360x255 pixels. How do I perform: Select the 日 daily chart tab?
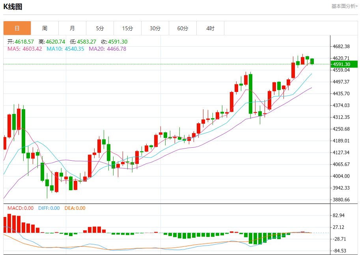[17, 28]
